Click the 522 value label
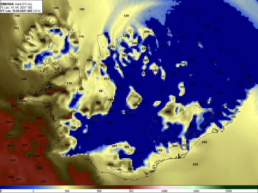This screenshot has height=193, width=258. (14, 106)
